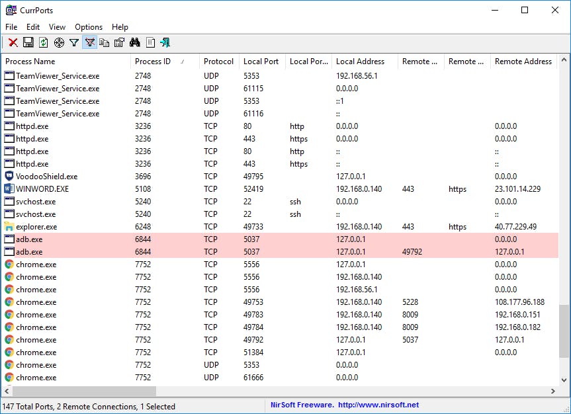Click the floppy disk Save Selected Items icon

point(28,42)
